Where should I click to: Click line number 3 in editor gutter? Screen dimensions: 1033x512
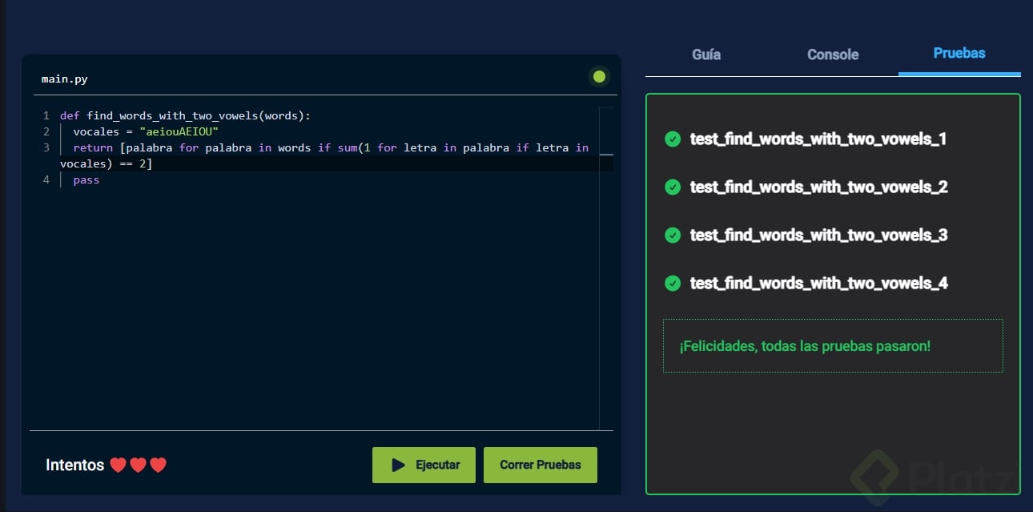pyautogui.click(x=46, y=147)
